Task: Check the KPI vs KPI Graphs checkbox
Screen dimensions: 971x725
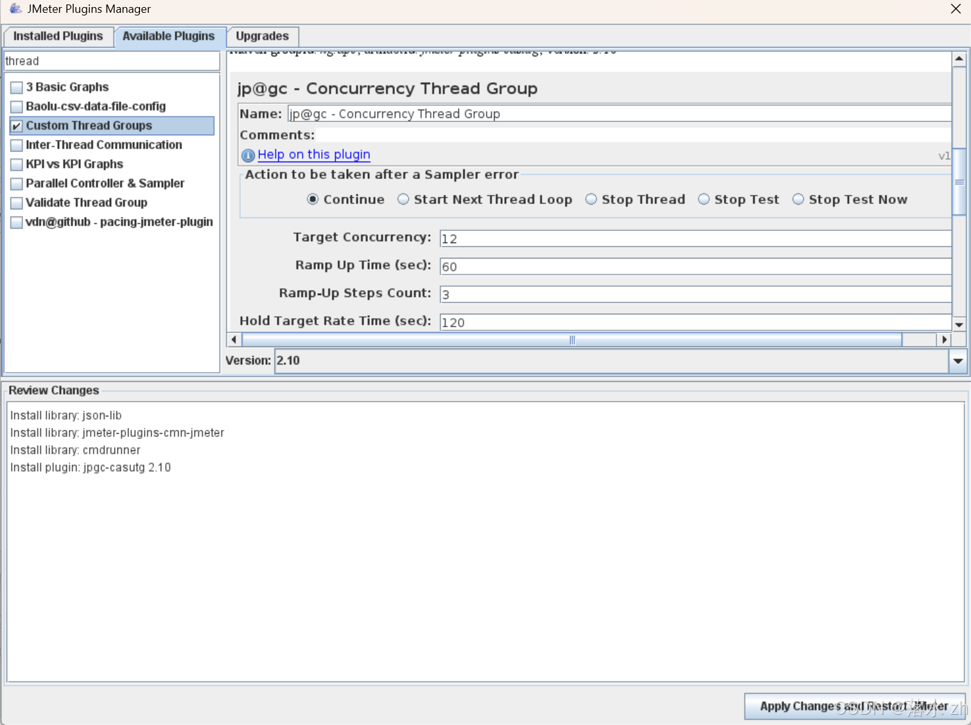Action: tap(17, 164)
